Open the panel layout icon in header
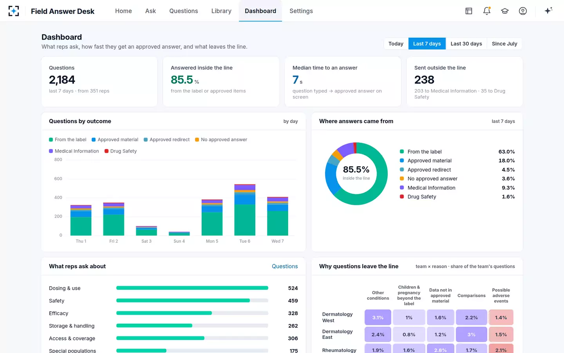Viewport: 564px width, 353px height. click(469, 11)
